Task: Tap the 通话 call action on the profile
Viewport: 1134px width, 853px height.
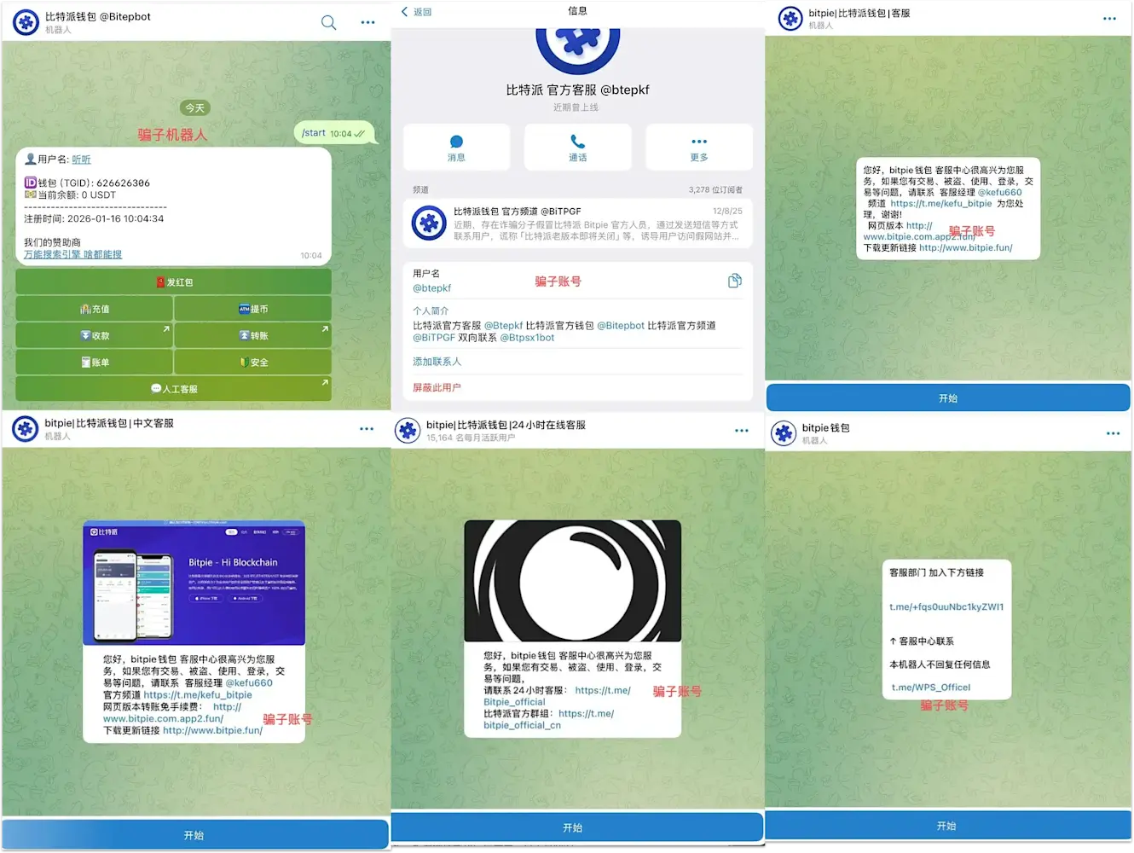Action: point(577,148)
